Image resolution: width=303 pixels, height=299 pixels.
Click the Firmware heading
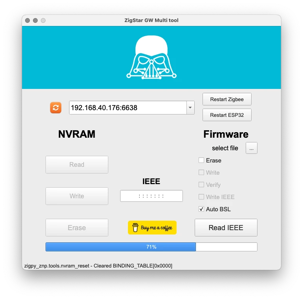[226, 134]
